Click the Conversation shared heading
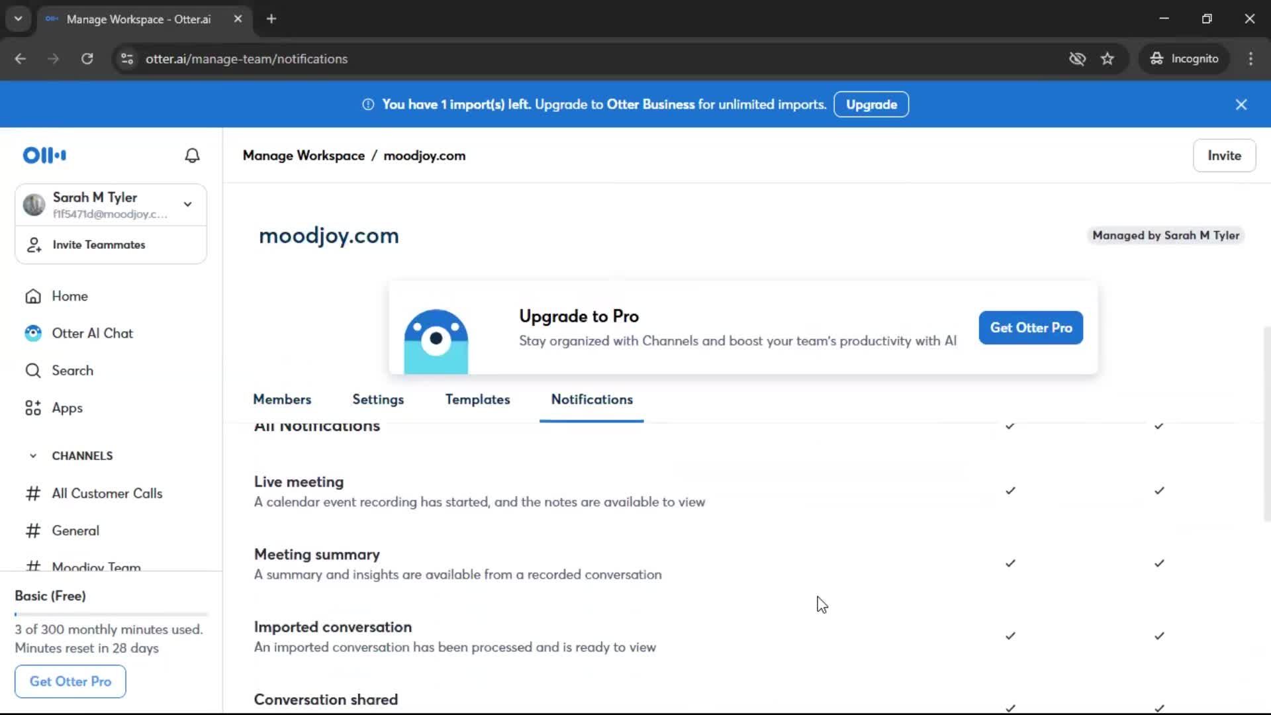This screenshot has width=1271, height=715. (x=326, y=700)
